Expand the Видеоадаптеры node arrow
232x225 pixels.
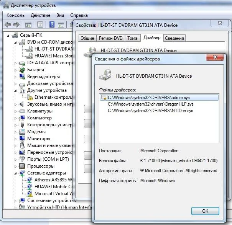tap(16, 77)
